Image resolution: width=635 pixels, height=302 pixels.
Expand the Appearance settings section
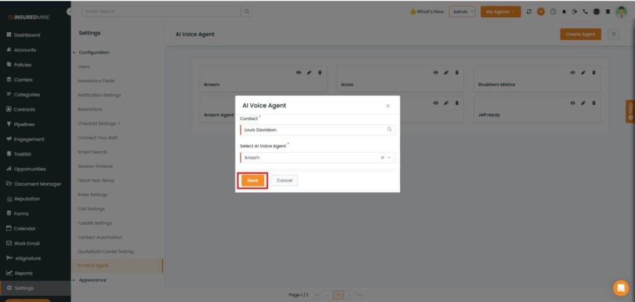pos(92,280)
